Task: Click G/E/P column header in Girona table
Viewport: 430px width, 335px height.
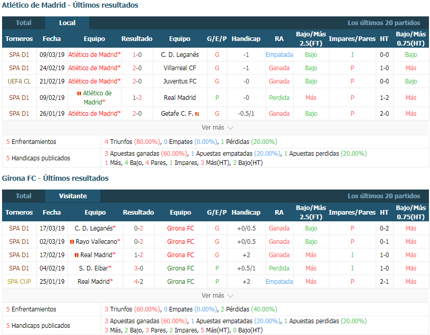Action: click(x=217, y=212)
